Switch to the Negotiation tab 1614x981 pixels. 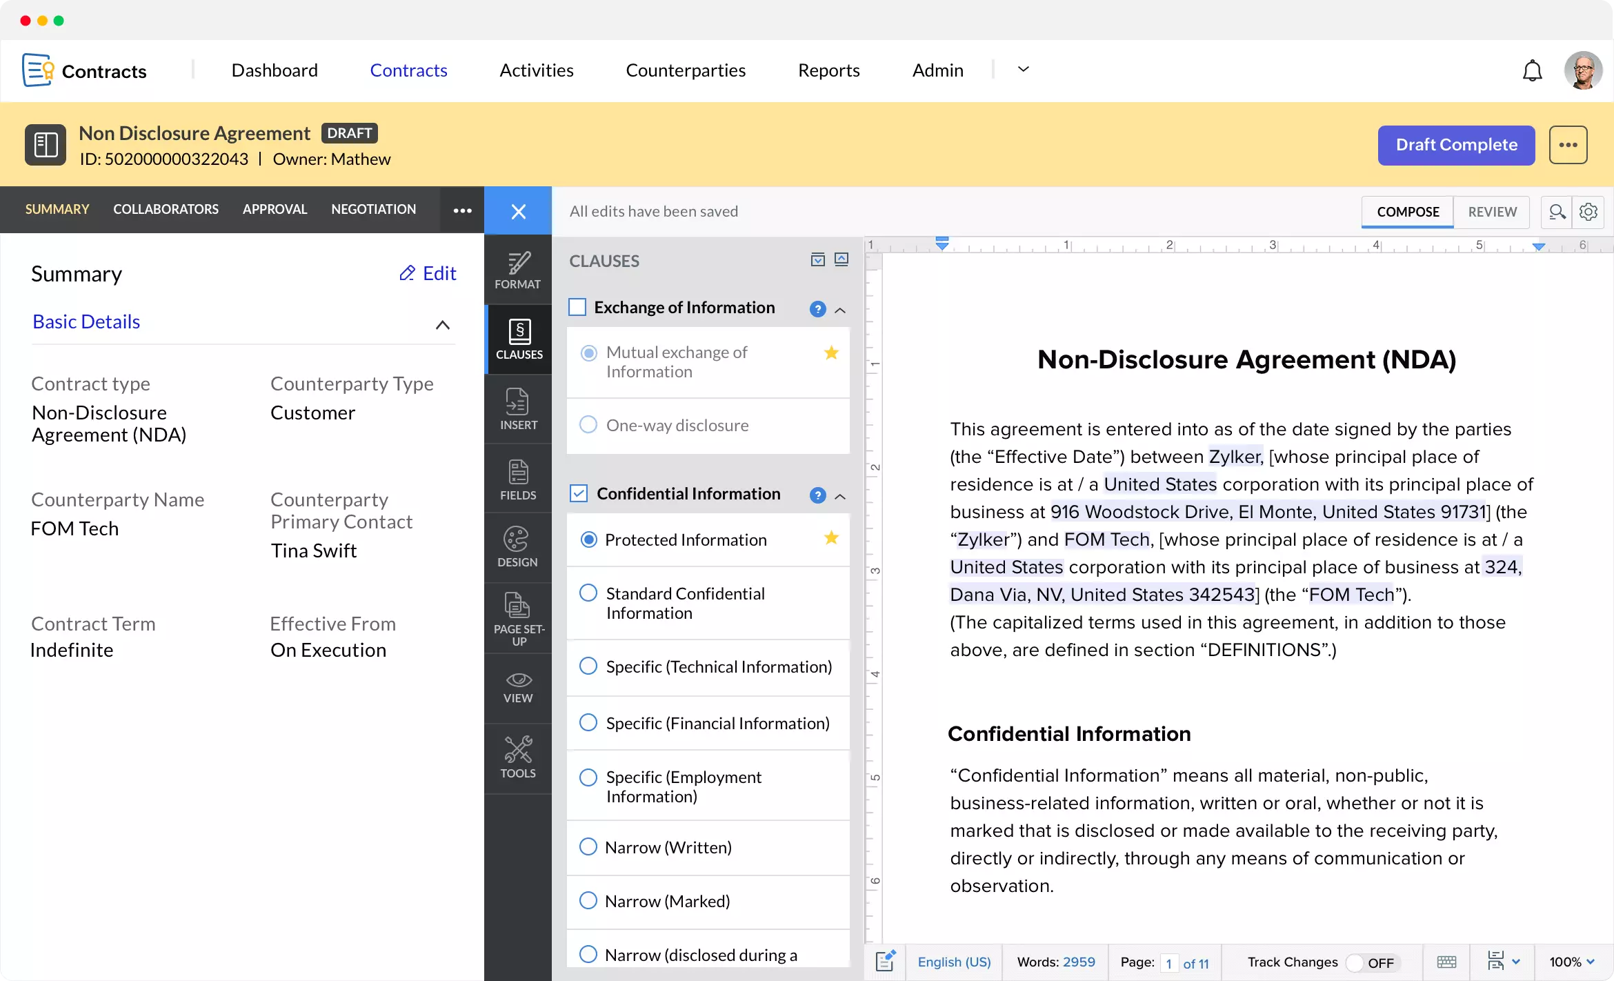pos(374,209)
